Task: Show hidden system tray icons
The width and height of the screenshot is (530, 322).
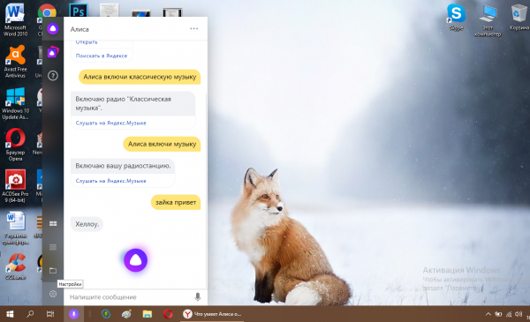Action: coord(488,314)
